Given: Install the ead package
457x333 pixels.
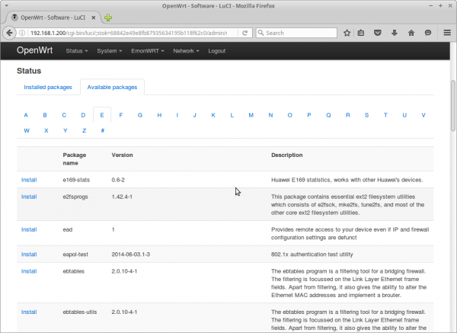Looking at the screenshot, I should coord(29,230).
